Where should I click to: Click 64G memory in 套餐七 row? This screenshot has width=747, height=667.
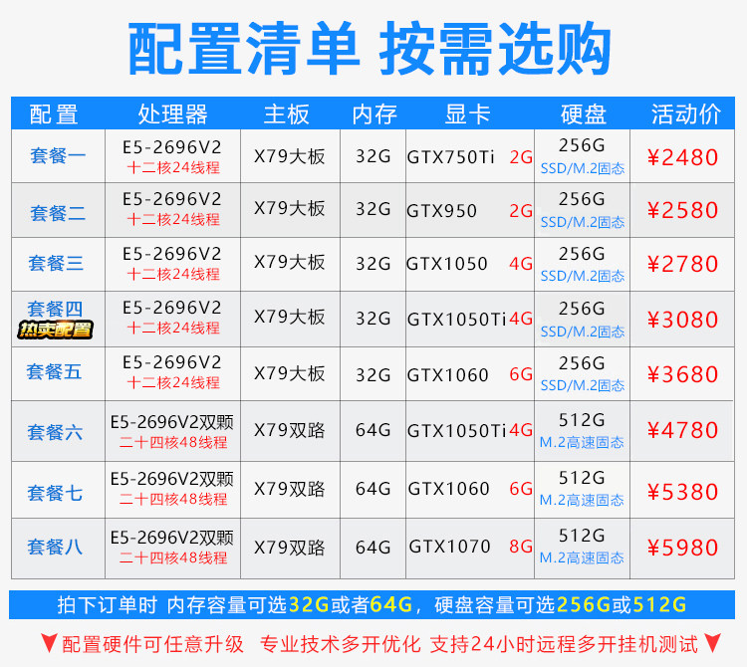[x=373, y=489]
